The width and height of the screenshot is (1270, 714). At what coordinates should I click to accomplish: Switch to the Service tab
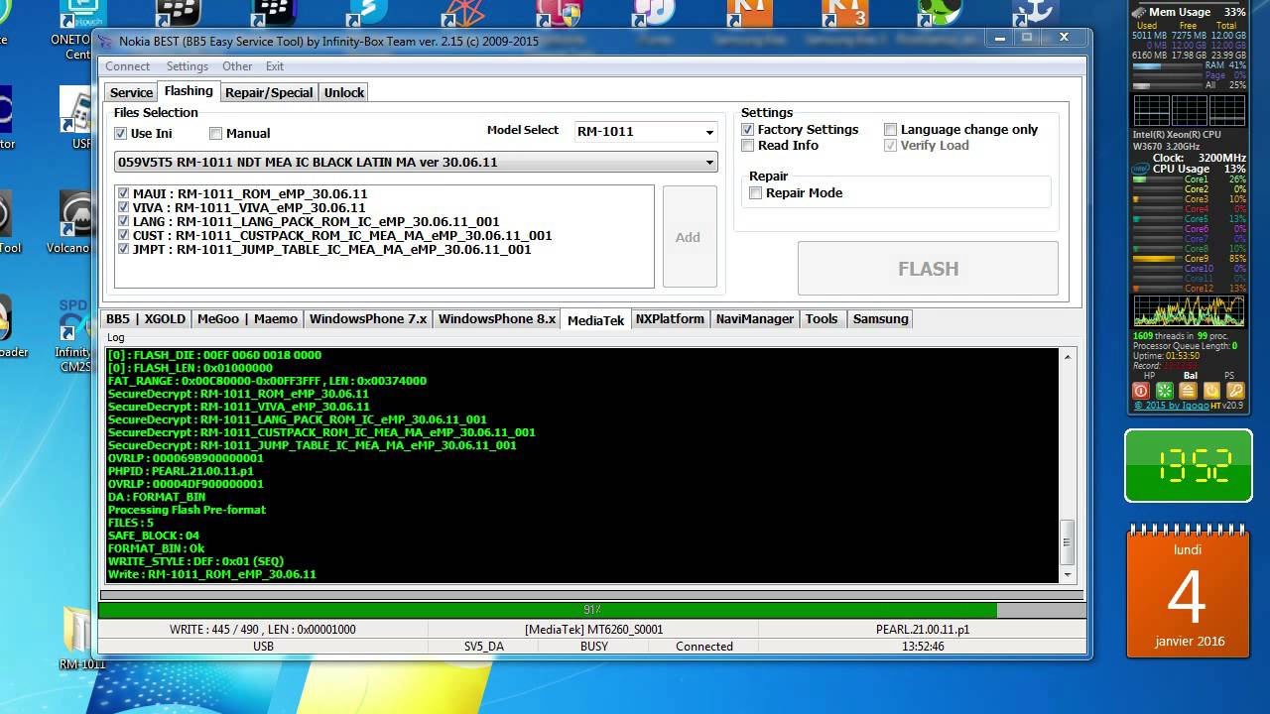(131, 92)
